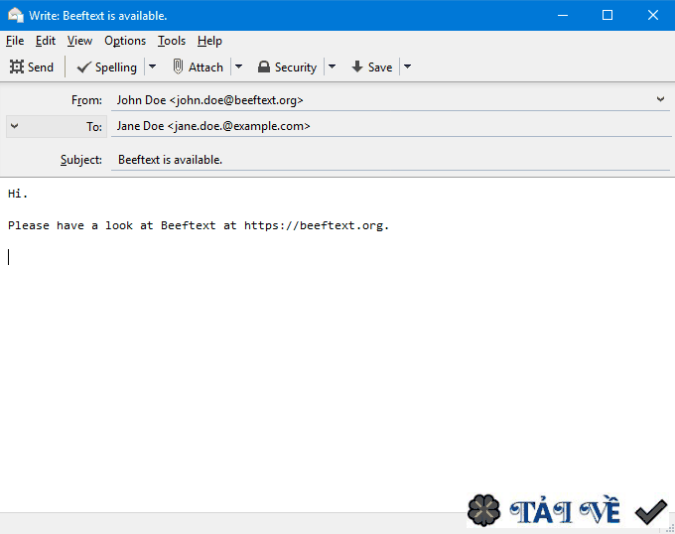
Task: Click the Security button label
Action: point(296,67)
